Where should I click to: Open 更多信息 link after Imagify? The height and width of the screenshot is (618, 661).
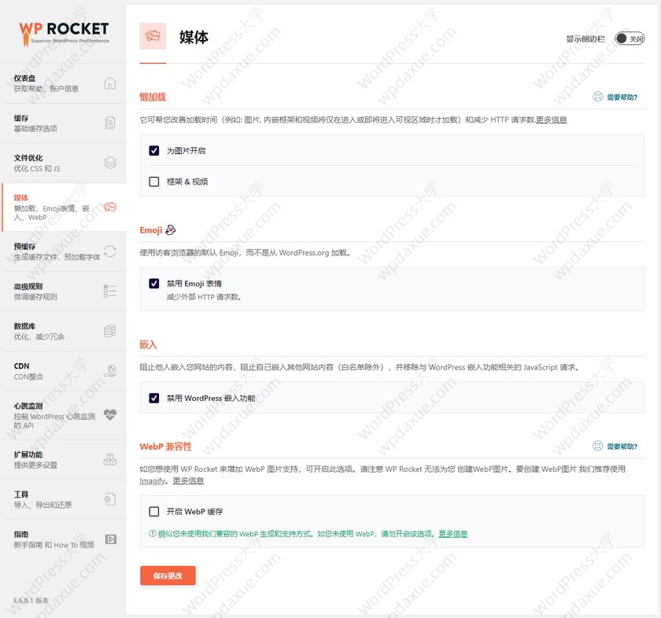[188, 480]
